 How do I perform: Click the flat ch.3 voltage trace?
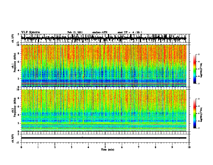click(x=104, y=138)
